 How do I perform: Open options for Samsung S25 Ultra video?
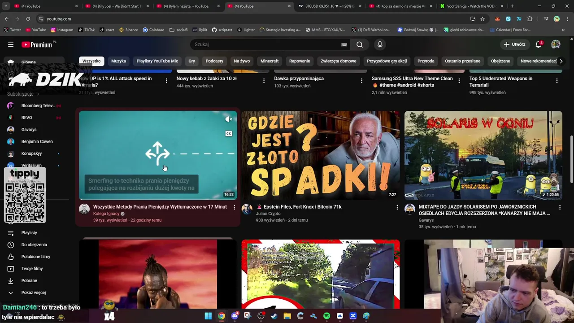pyautogui.click(x=459, y=81)
